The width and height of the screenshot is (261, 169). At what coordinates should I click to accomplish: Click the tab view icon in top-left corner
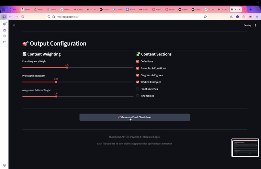[3, 9]
